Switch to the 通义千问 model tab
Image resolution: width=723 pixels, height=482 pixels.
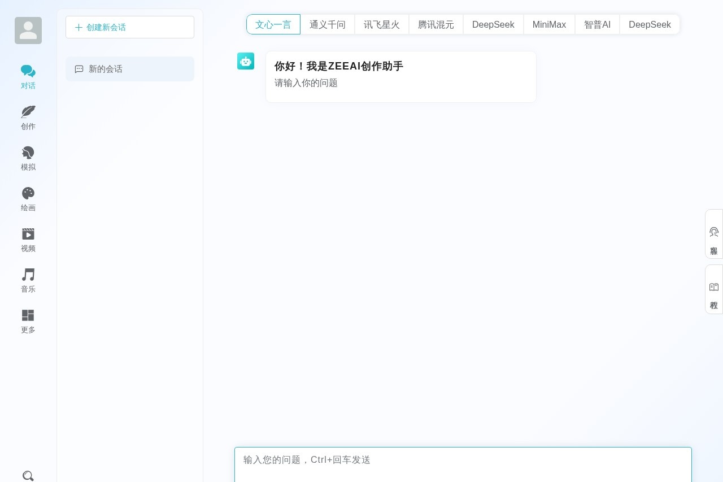(328, 24)
